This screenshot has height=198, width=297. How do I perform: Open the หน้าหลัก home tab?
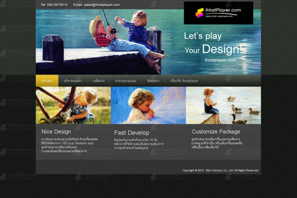coord(47,81)
